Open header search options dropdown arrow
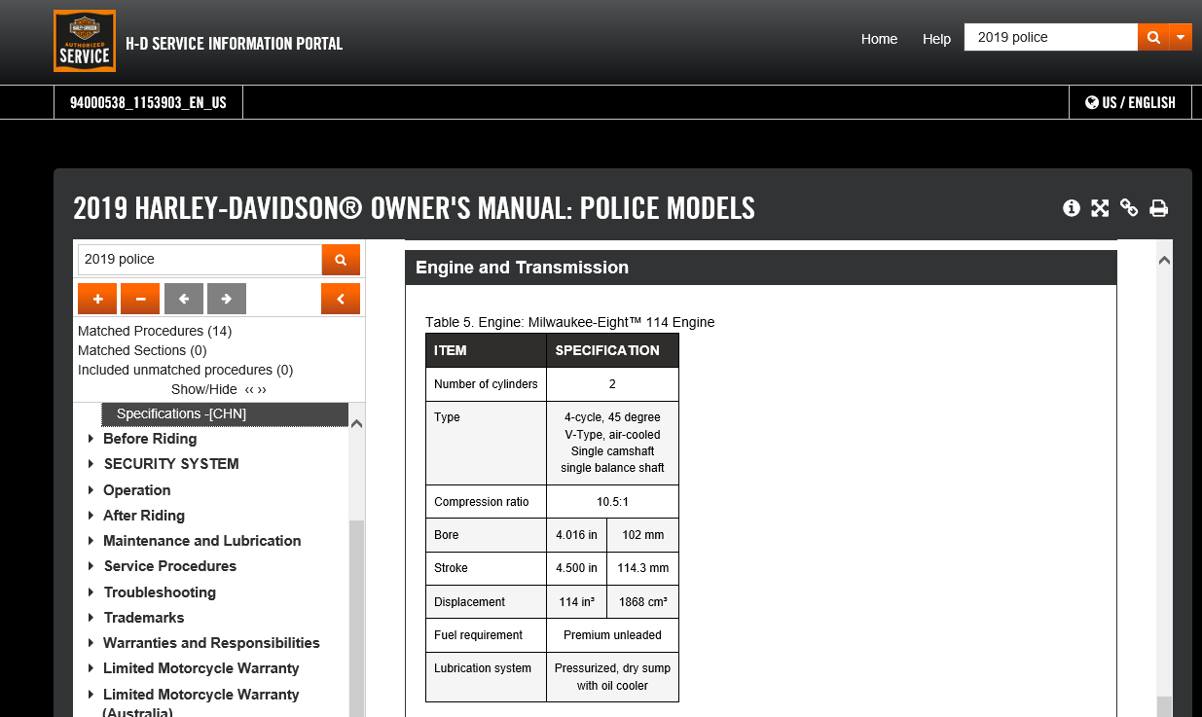This screenshot has width=1202, height=717. pyautogui.click(x=1180, y=38)
